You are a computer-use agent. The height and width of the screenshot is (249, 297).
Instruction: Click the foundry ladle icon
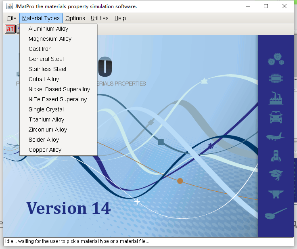(x=276, y=213)
